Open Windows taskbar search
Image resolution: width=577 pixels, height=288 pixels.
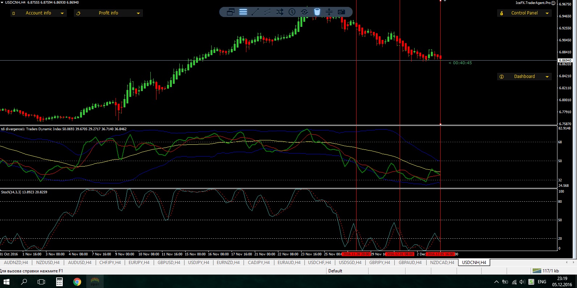[x=24, y=281]
